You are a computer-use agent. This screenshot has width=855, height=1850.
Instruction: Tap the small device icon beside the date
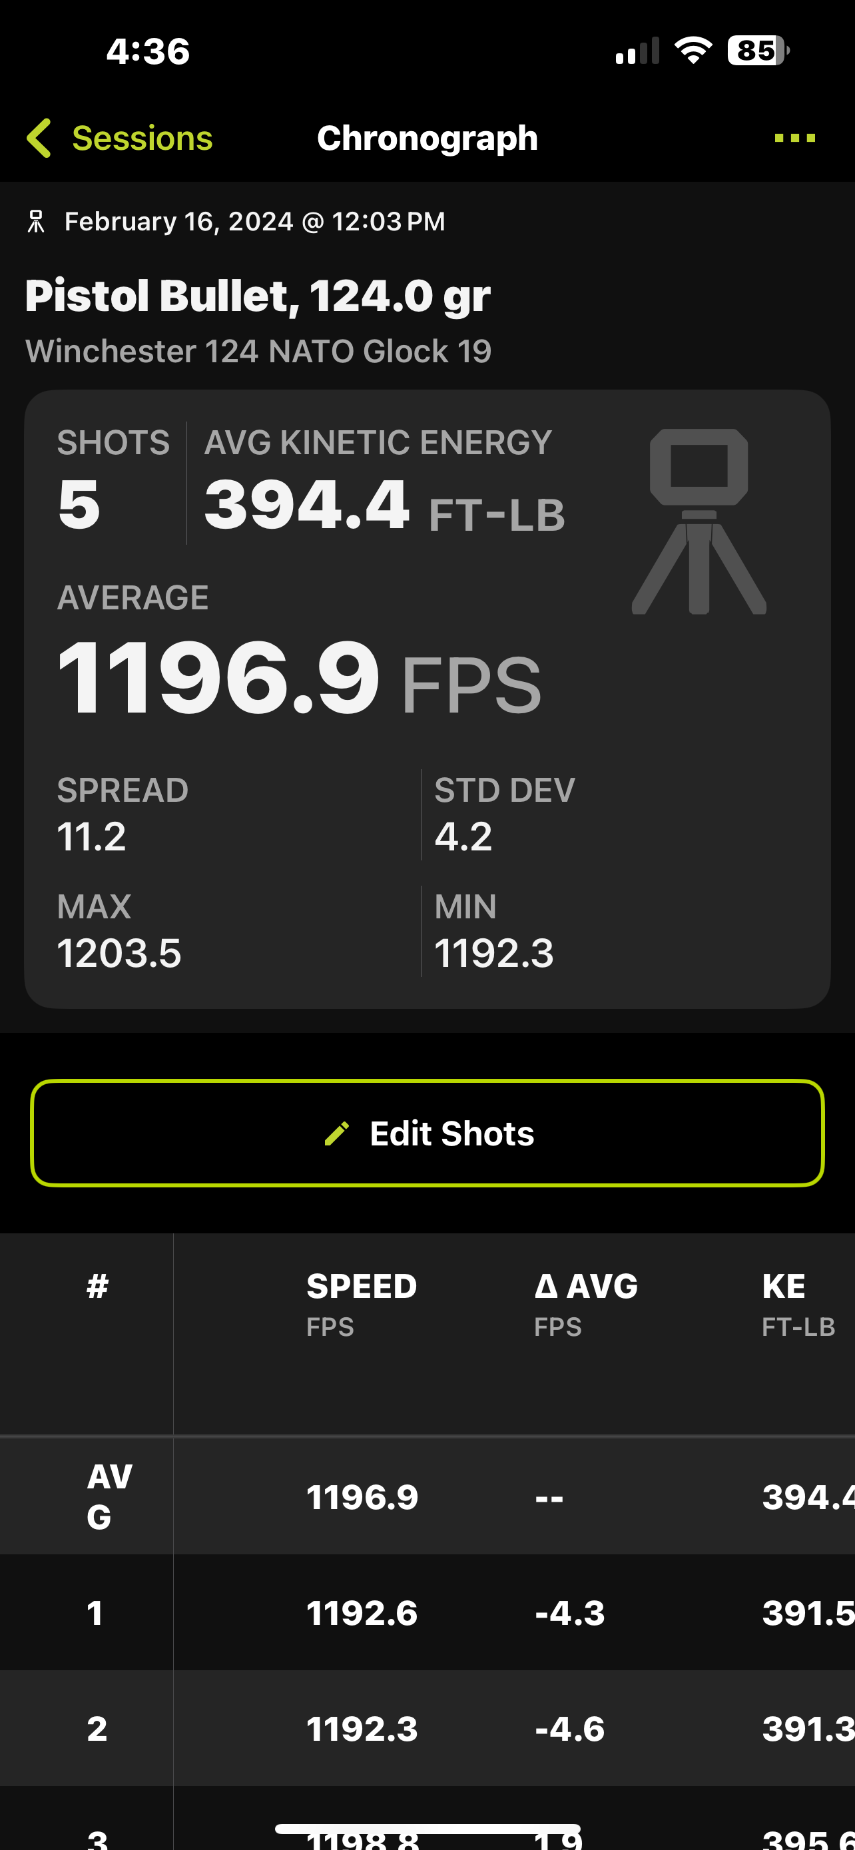[x=36, y=222]
